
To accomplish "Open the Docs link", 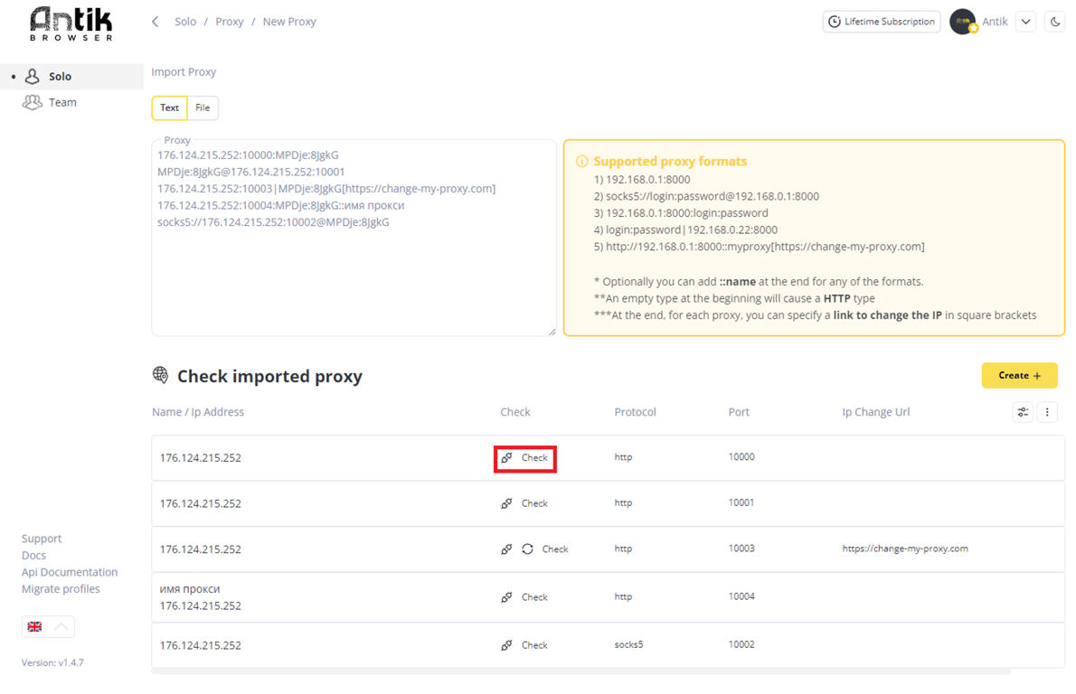I will click(x=33, y=556).
